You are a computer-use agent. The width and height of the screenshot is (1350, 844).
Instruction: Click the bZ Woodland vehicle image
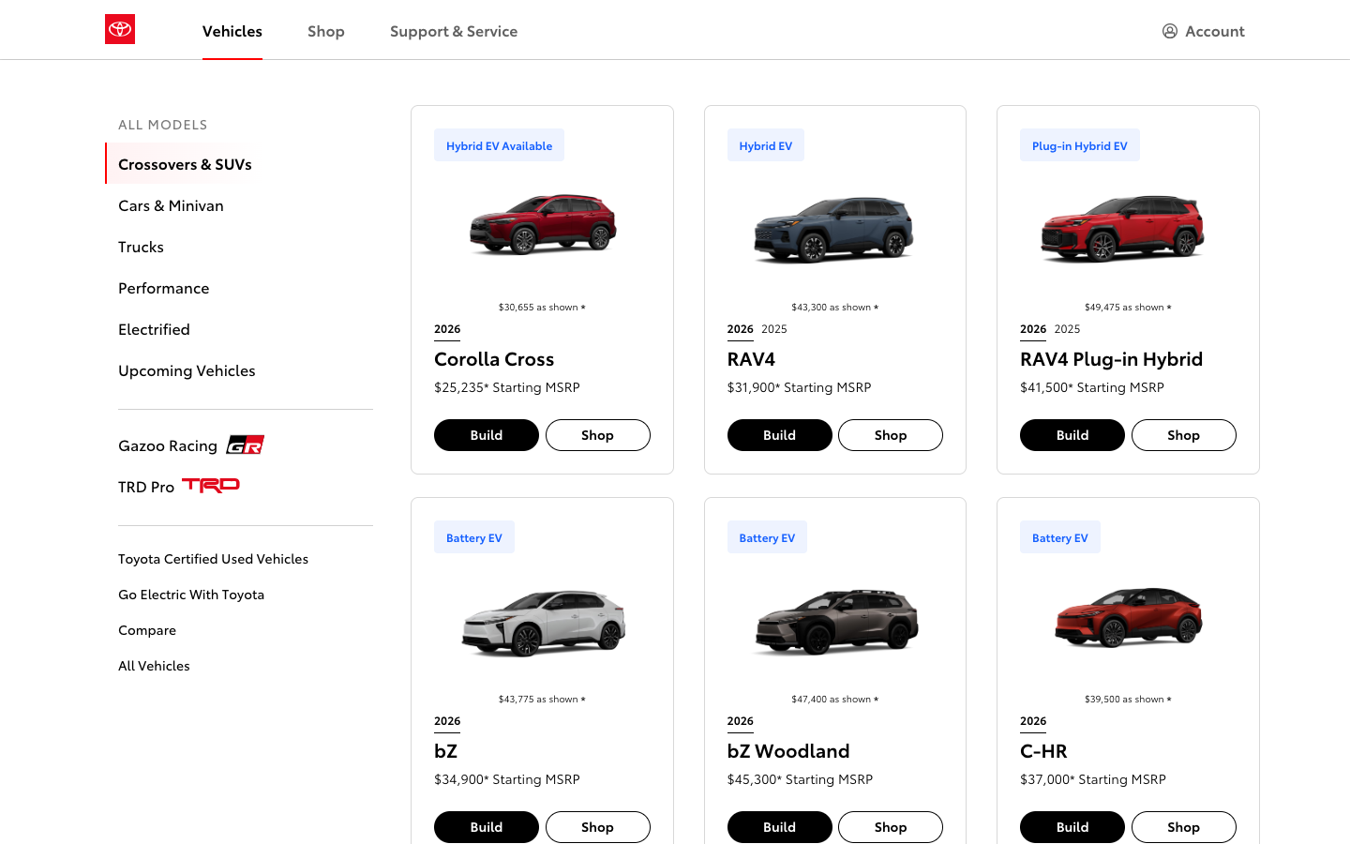[836, 623]
